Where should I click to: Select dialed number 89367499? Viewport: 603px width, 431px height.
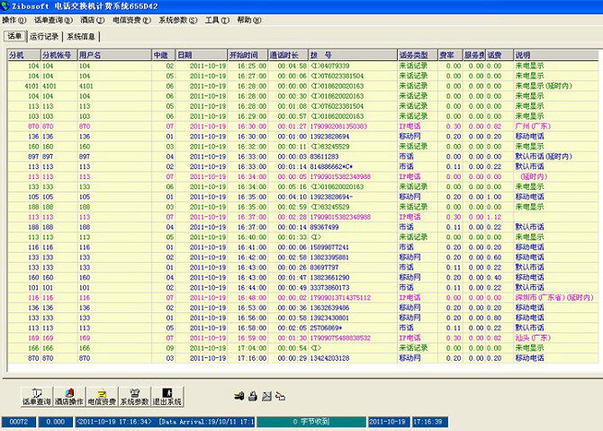[324, 228]
